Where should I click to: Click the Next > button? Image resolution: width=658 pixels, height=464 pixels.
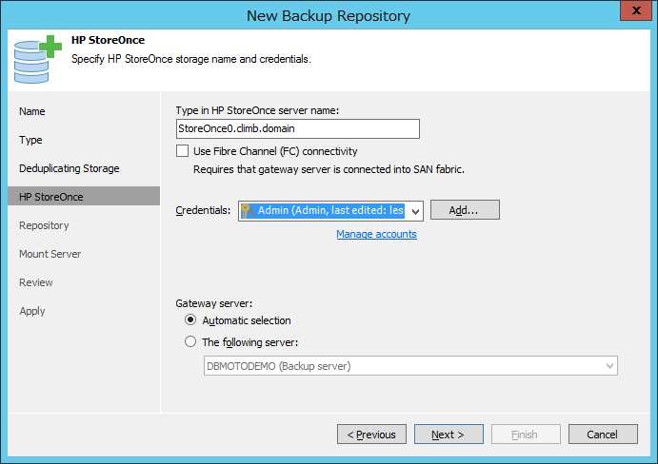449,435
